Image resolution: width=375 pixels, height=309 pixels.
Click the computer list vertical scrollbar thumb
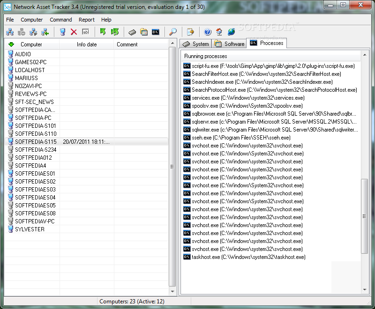coord(172,167)
